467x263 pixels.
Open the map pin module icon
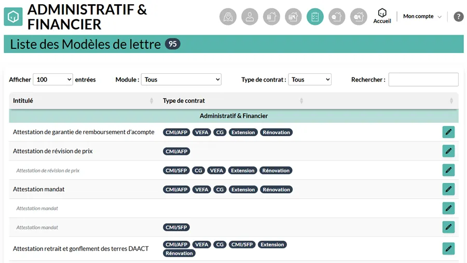[x=228, y=17]
